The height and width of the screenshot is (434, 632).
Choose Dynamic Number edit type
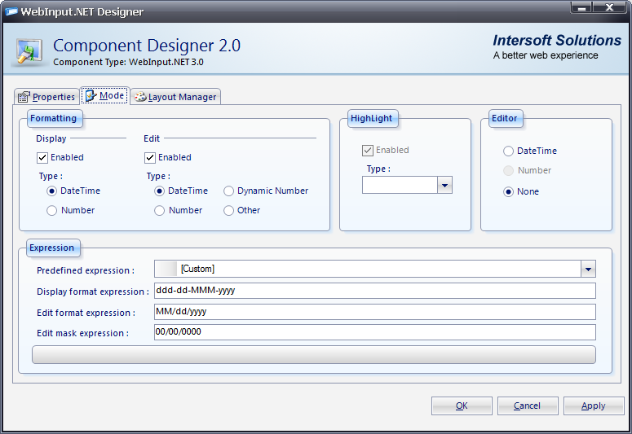coord(229,191)
